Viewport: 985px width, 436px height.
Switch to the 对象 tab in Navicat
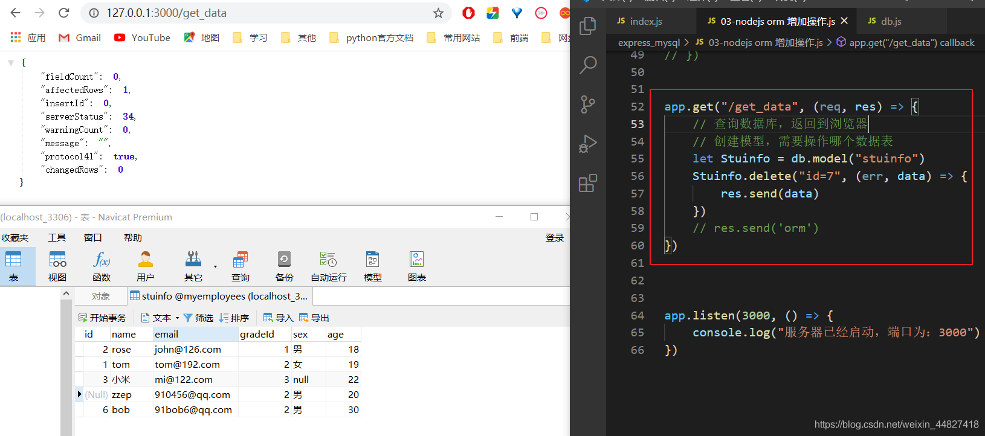(x=101, y=296)
